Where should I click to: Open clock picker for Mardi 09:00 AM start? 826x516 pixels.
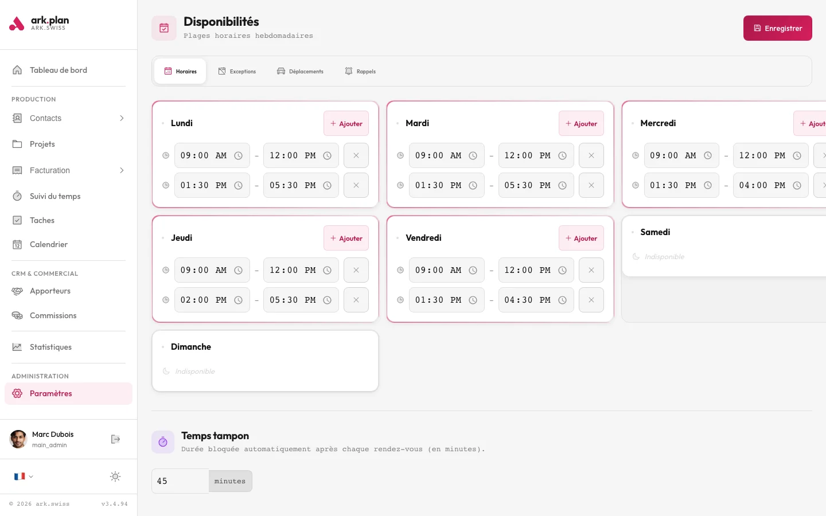(473, 156)
